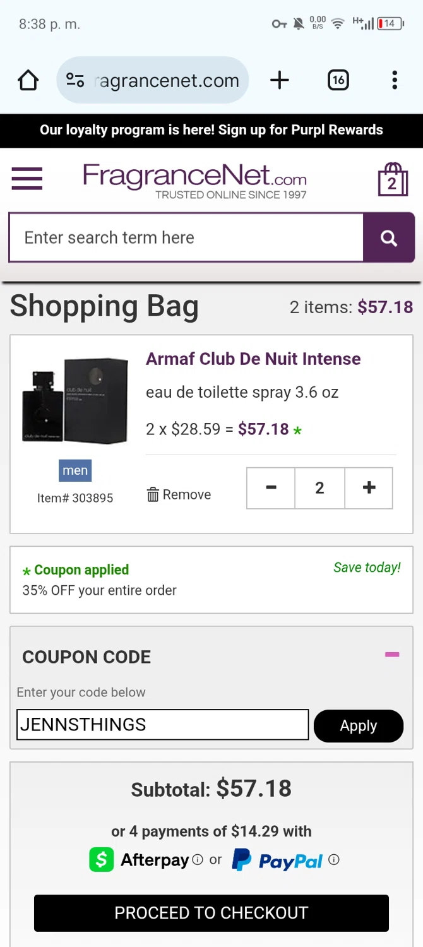Decrease quantity with minus button

[x=271, y=488]
